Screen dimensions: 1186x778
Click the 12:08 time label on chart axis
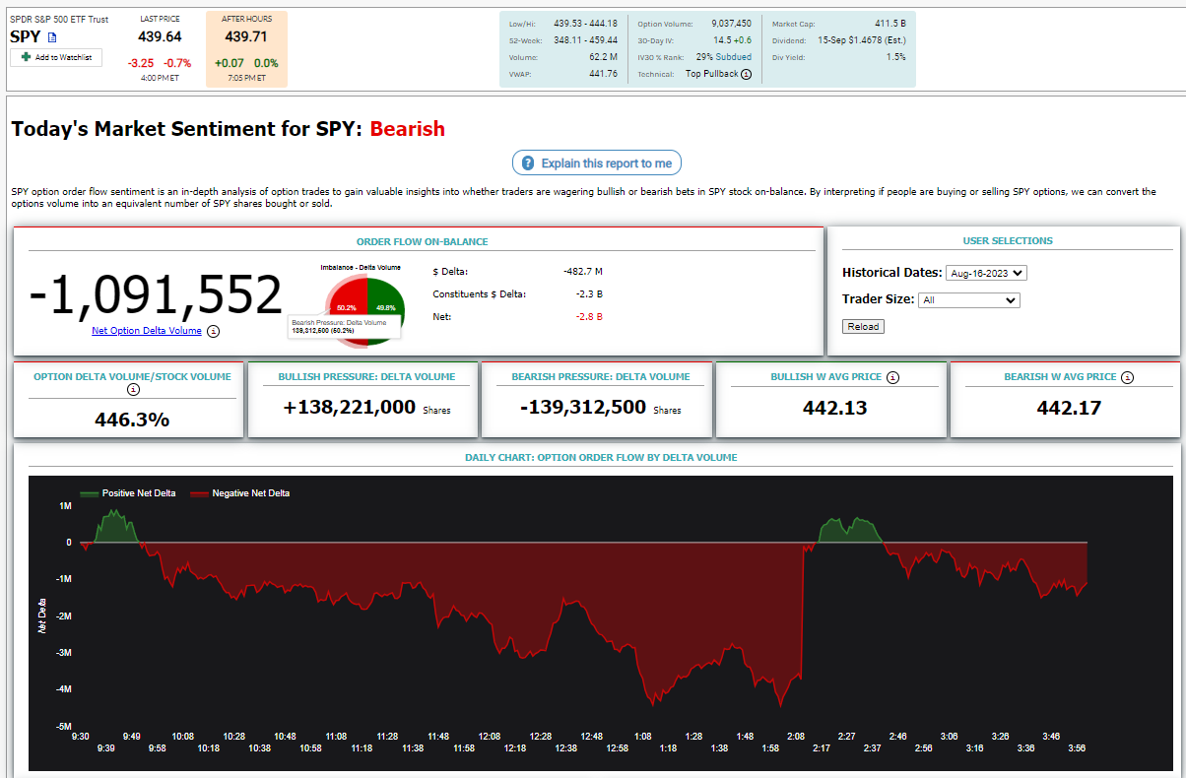click(x=490, y=737)
